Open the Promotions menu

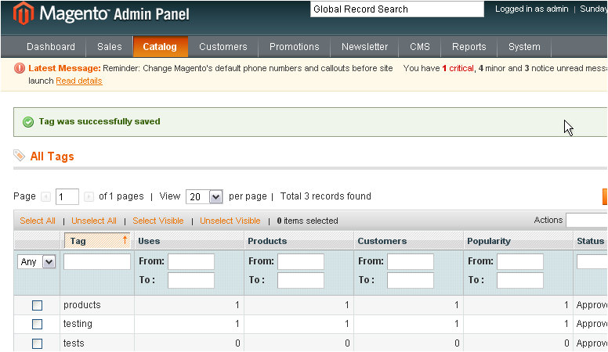(x=295, y=47)
